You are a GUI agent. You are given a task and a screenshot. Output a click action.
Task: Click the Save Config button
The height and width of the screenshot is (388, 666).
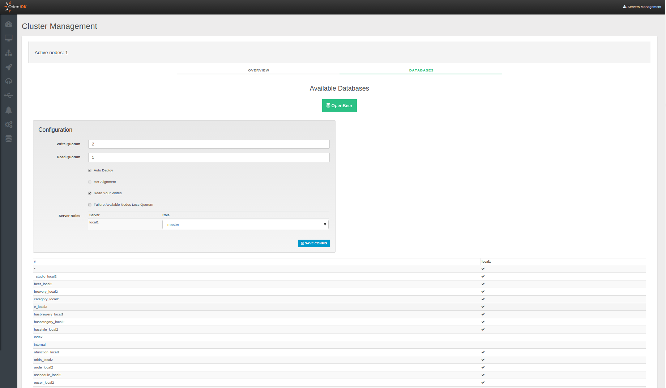click(314, 244)
